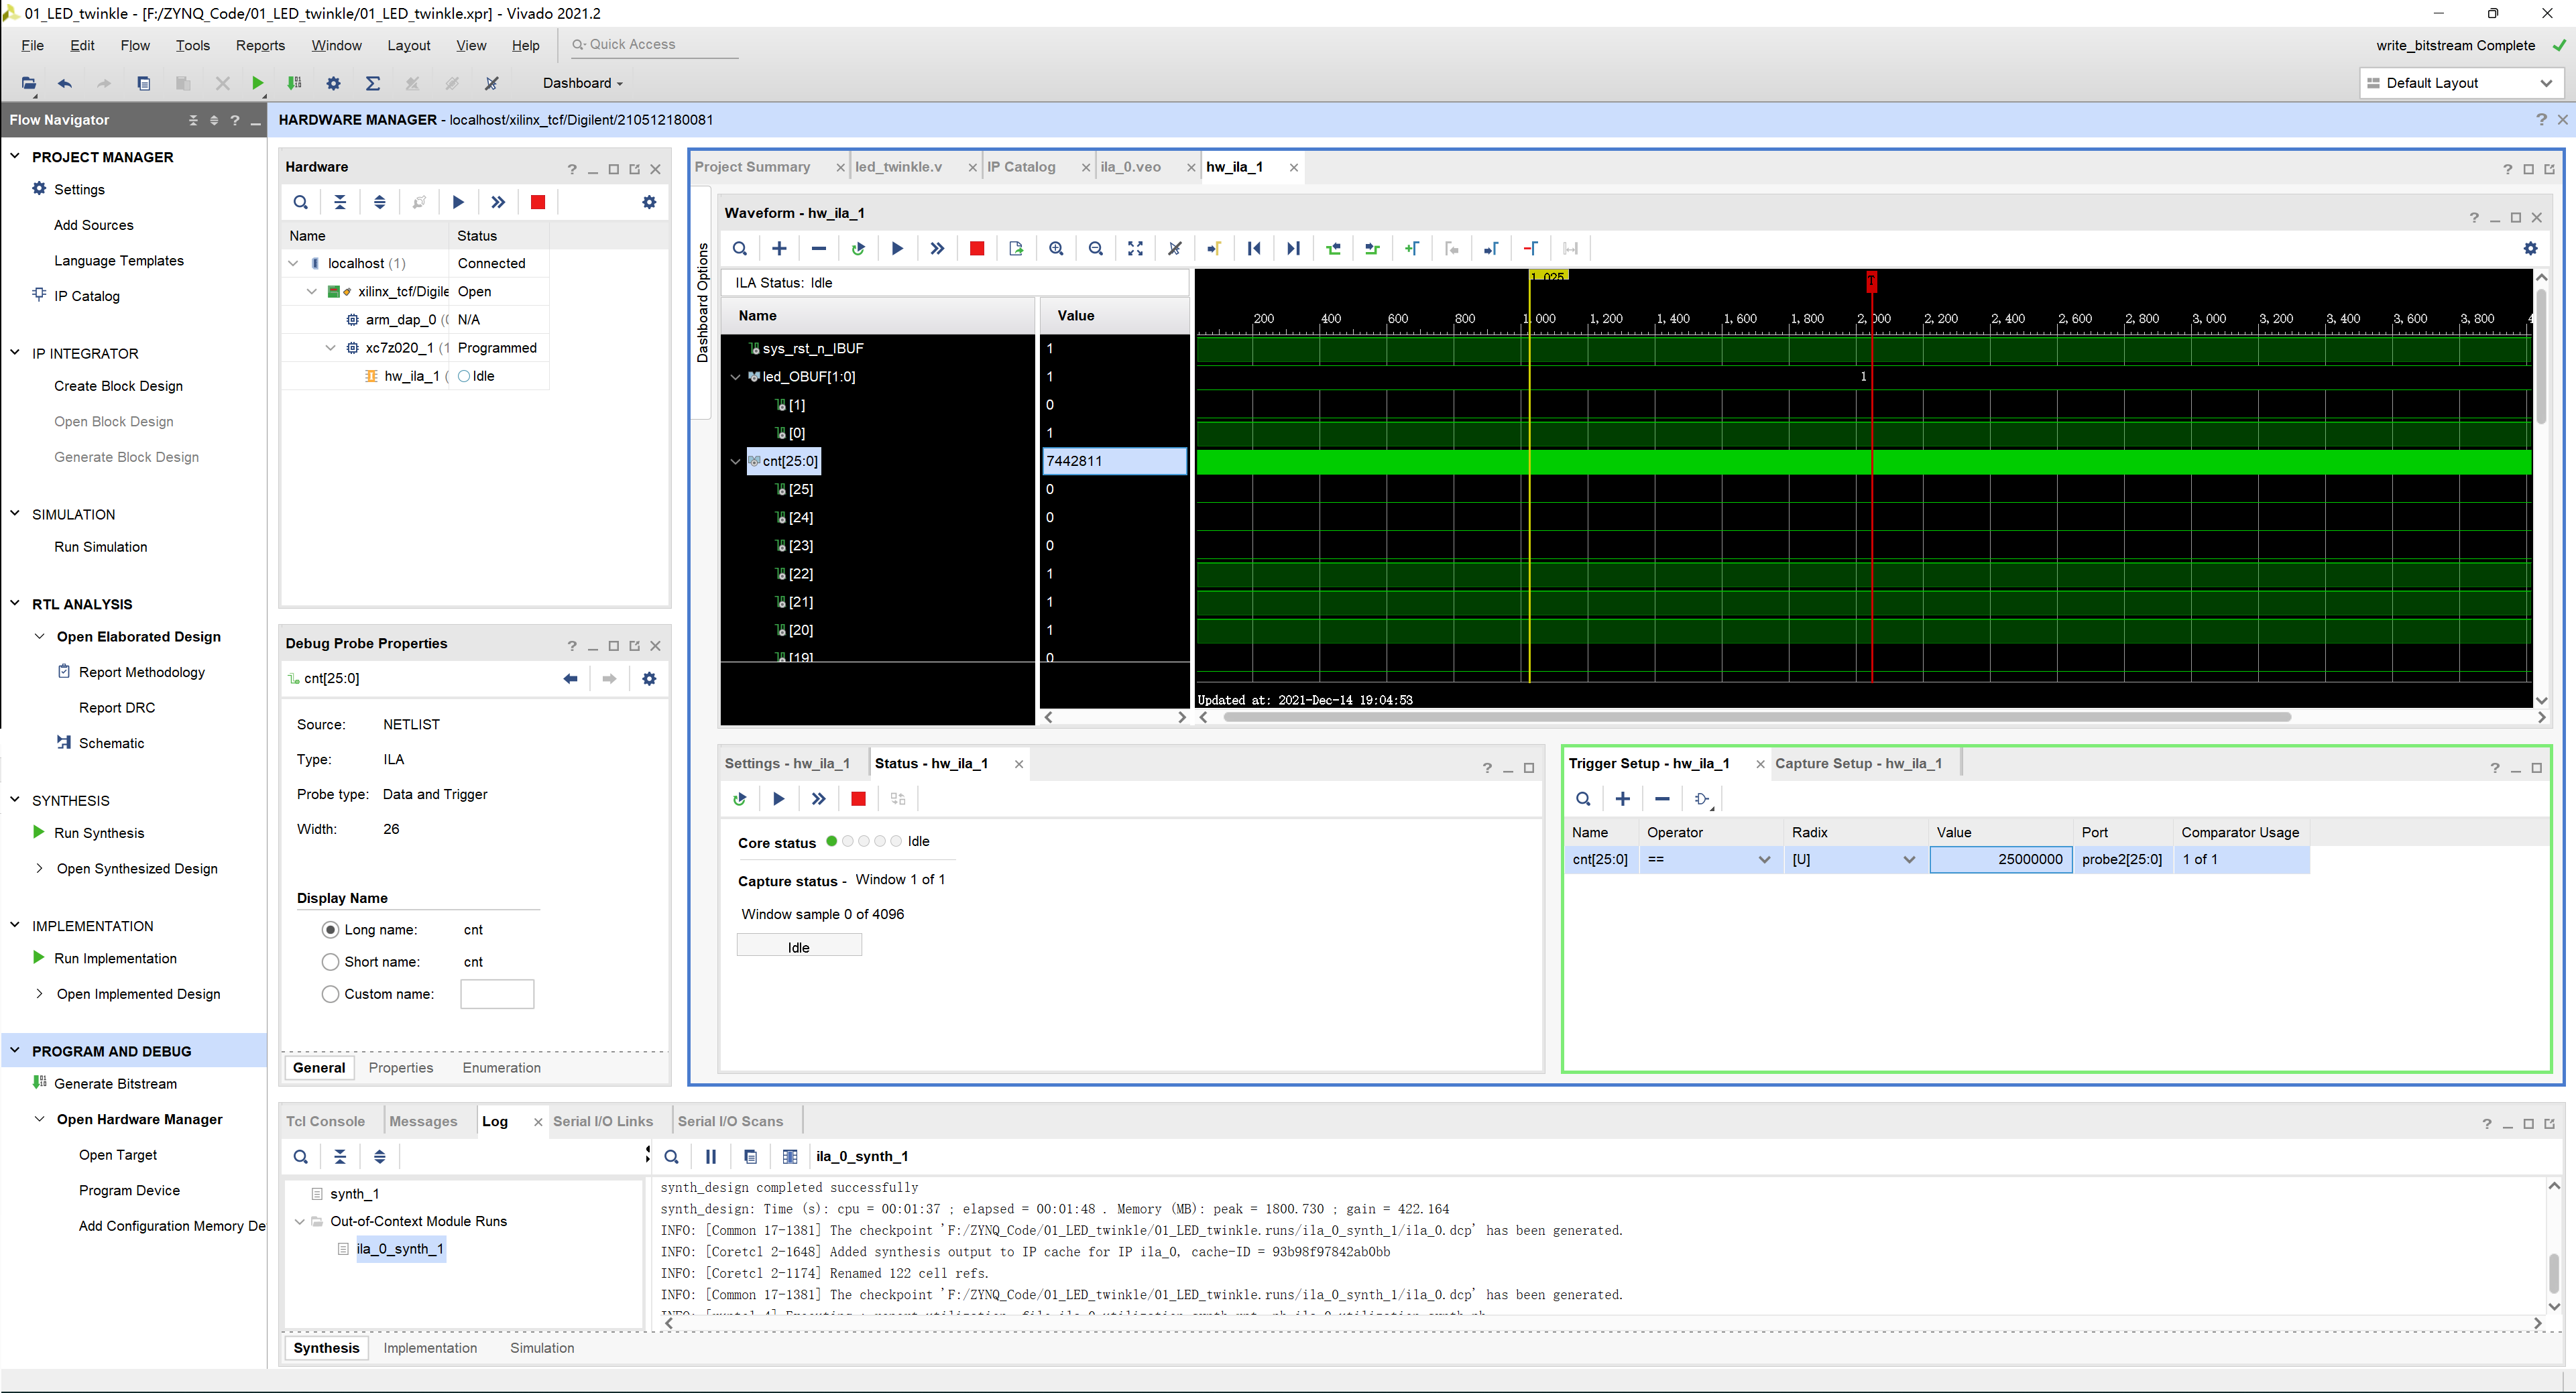Open the Operator dropdown for cnt[25:0]

tap(1764, 860)
